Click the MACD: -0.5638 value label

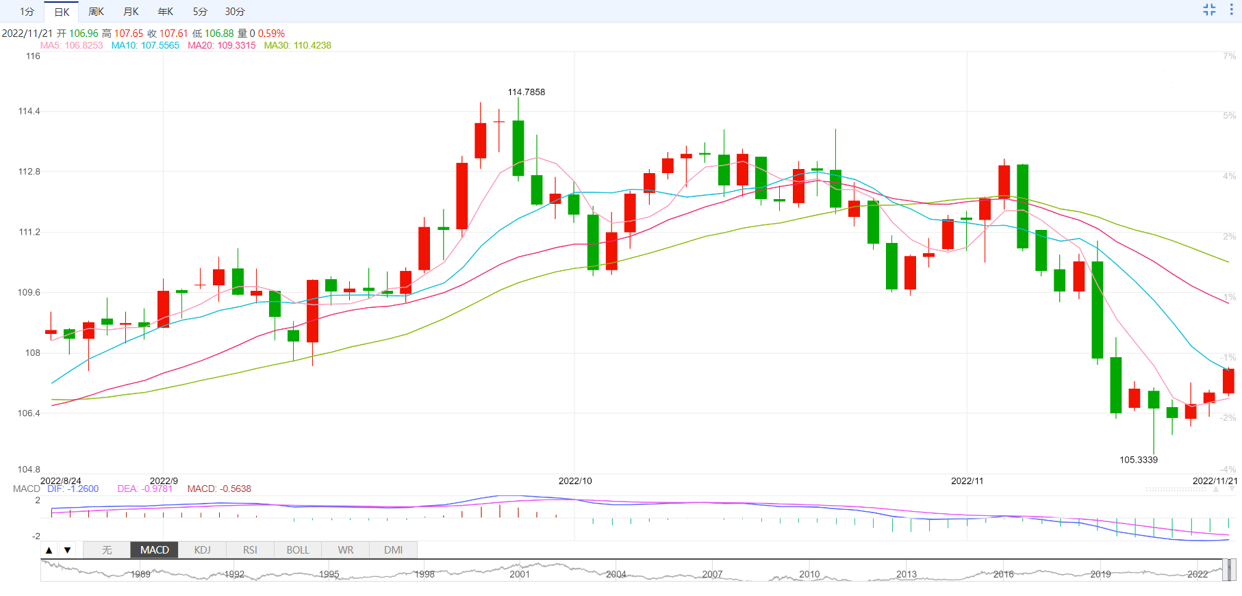tap(219, 489)
